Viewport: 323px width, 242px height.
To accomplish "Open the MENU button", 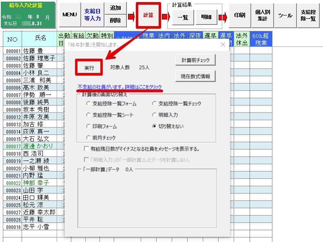I will click(70, 15).
